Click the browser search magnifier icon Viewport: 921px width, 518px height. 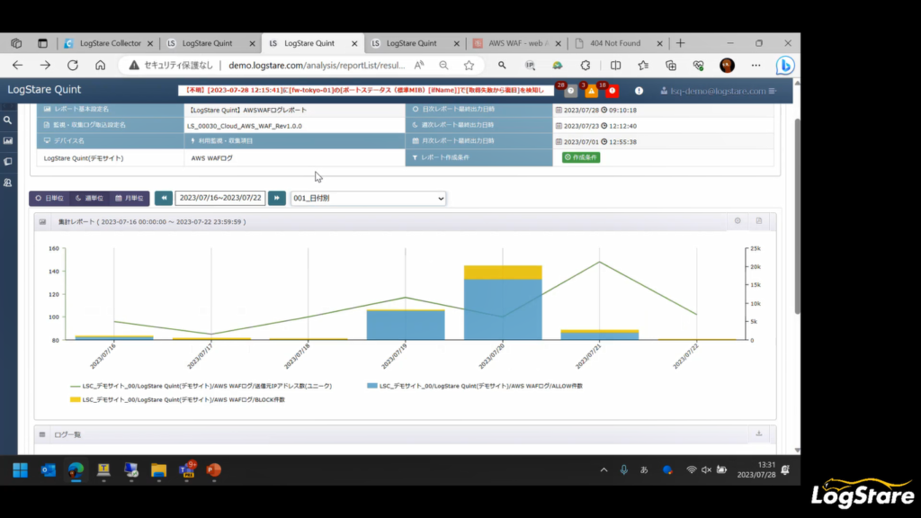coord(502,65)
